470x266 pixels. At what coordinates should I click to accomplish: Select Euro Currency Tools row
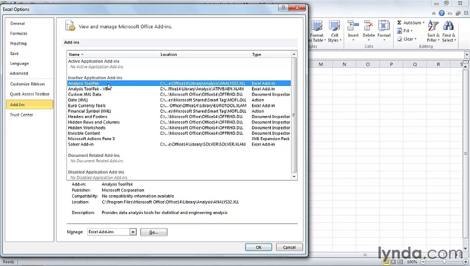pyautogui.click(x=179, y=105)
